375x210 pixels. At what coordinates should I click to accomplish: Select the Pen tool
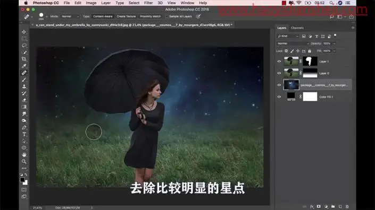point(24,127)
